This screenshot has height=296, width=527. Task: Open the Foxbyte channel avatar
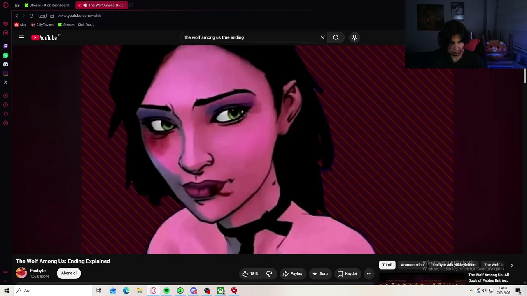point(21,273)
